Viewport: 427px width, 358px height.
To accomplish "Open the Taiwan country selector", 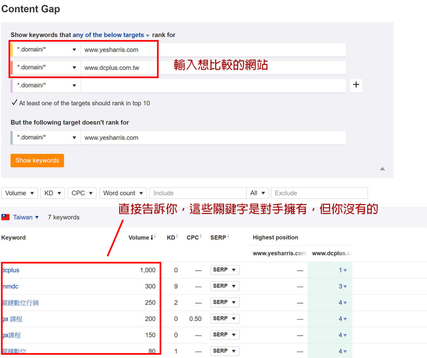I will [26, 217].
